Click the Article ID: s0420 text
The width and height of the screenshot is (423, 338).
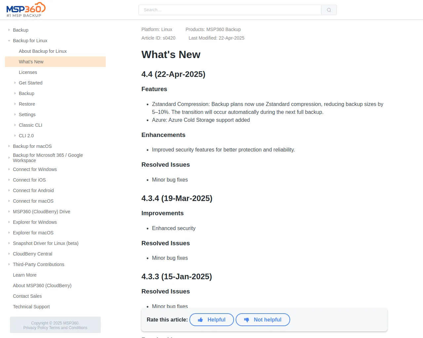click(158, 38)
